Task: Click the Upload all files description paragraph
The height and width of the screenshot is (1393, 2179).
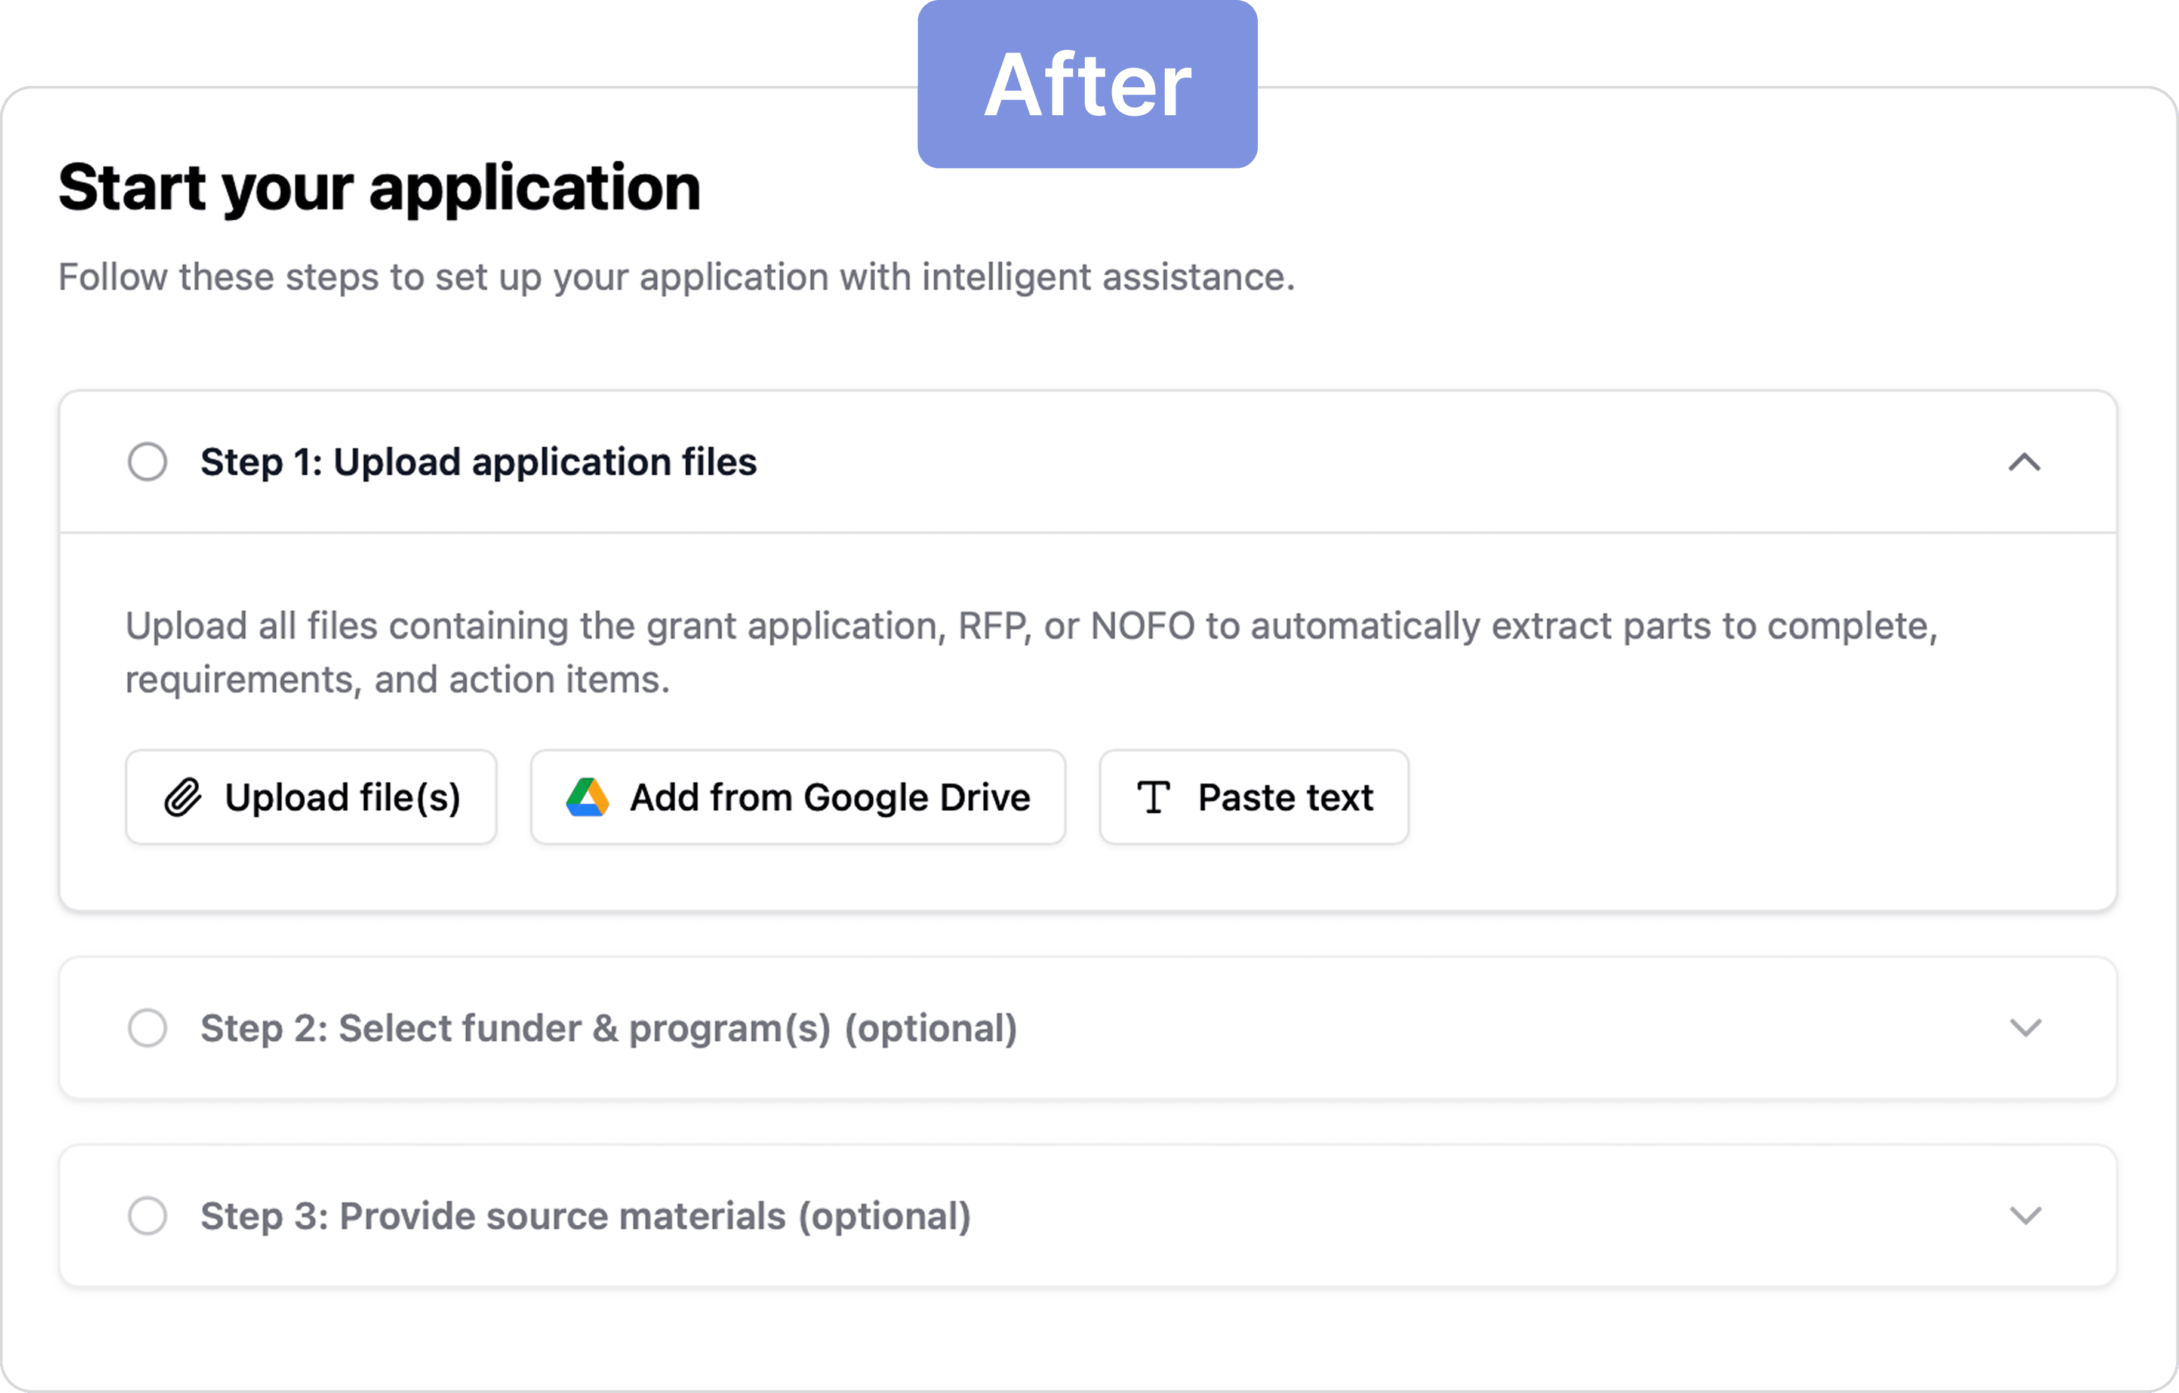Action: 1030,651
